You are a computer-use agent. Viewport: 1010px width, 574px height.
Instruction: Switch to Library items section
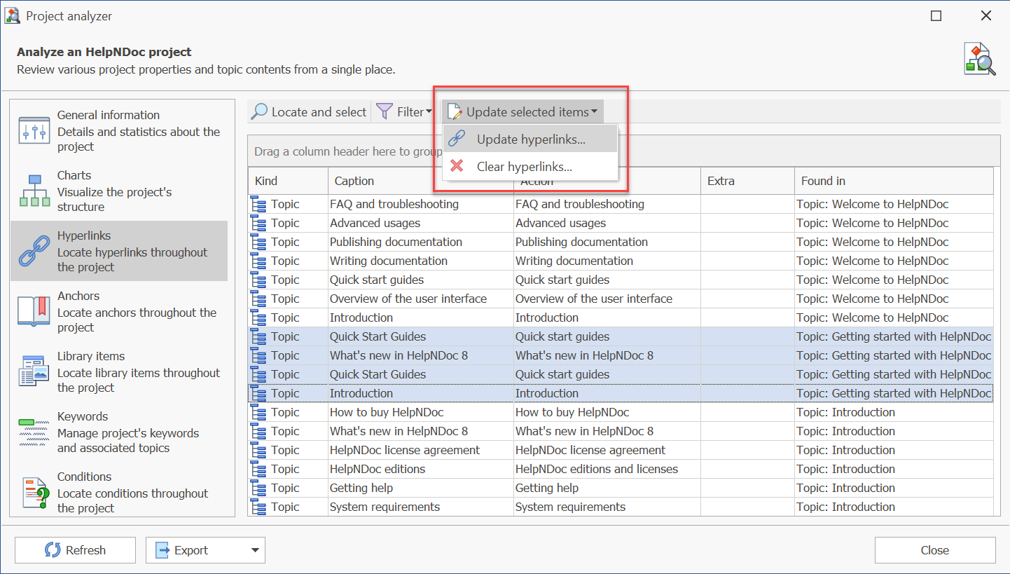click(119, 372)
